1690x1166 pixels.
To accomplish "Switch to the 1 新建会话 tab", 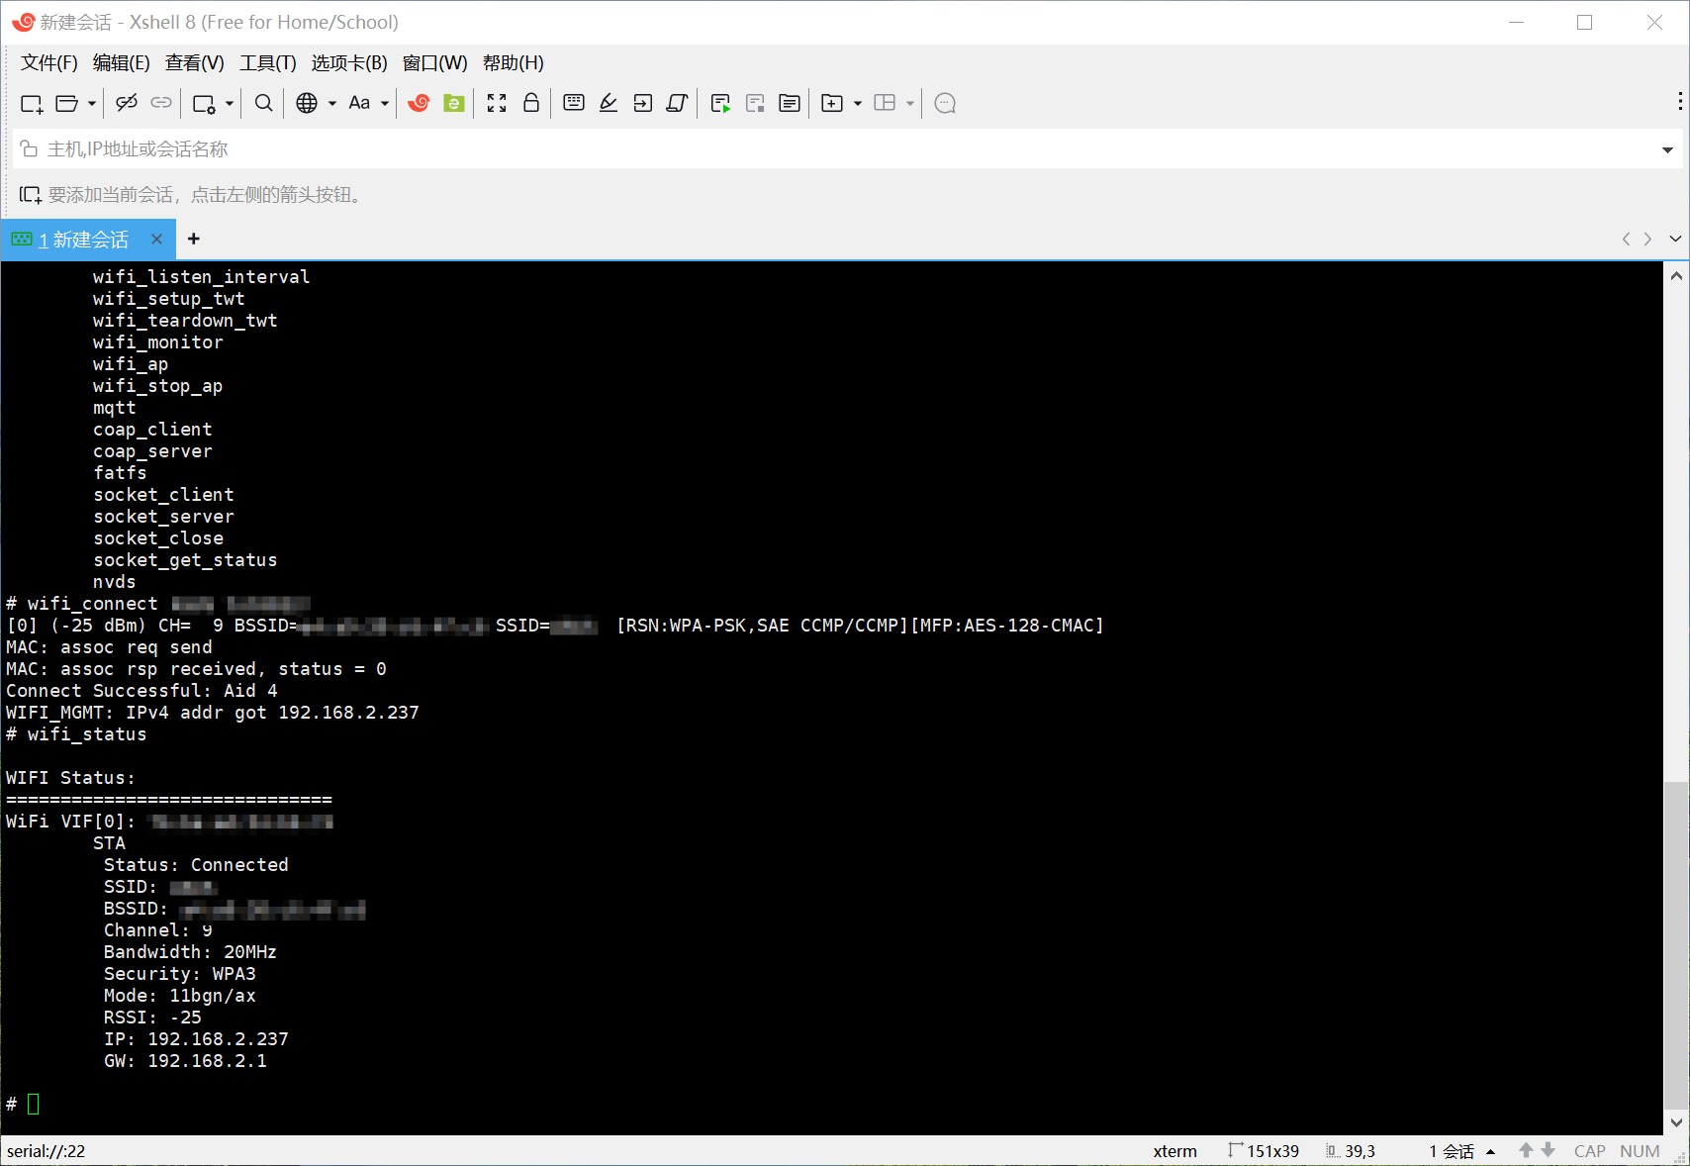I will (83, 240).
